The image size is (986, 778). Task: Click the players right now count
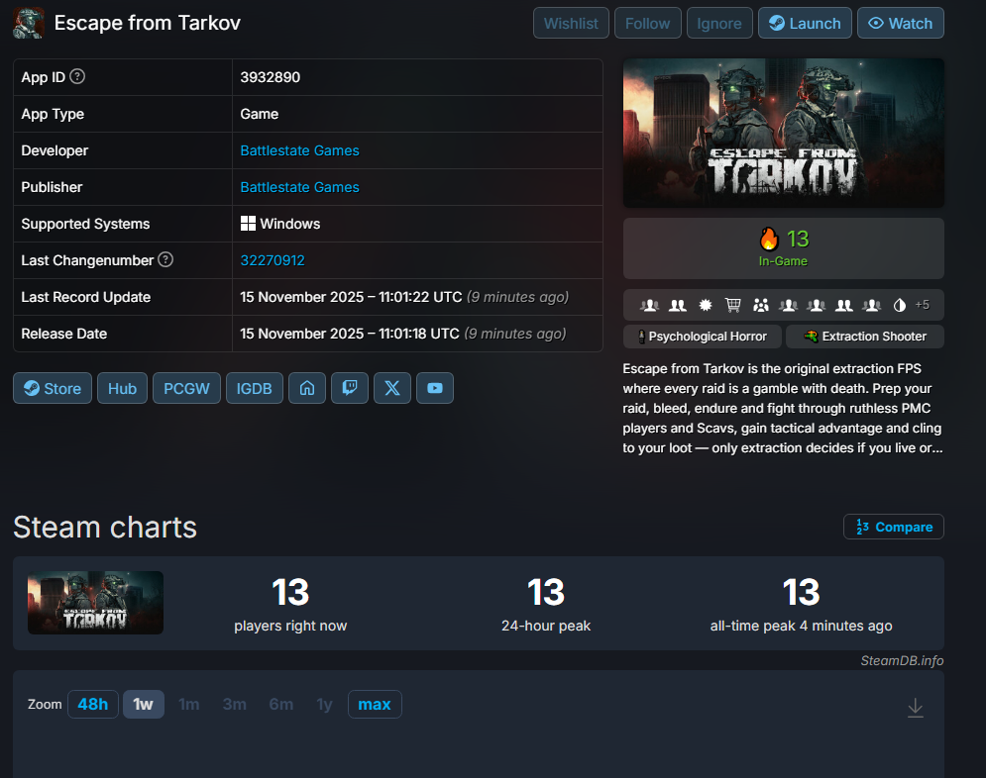[290, 592]
